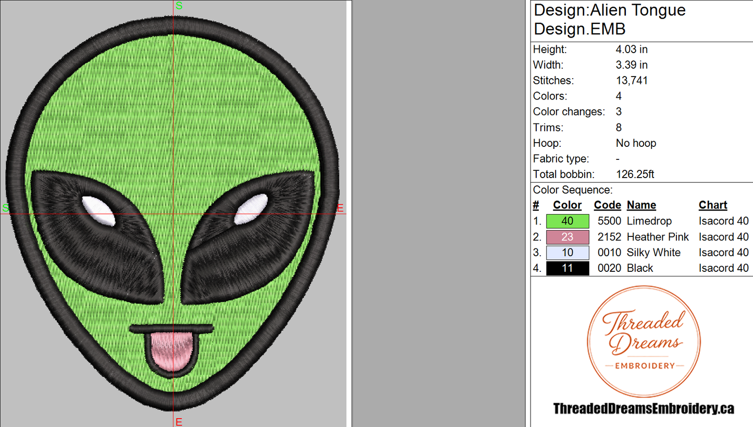
Task: Click the green 'S' start marker at top
Action: tap(179, 6)
